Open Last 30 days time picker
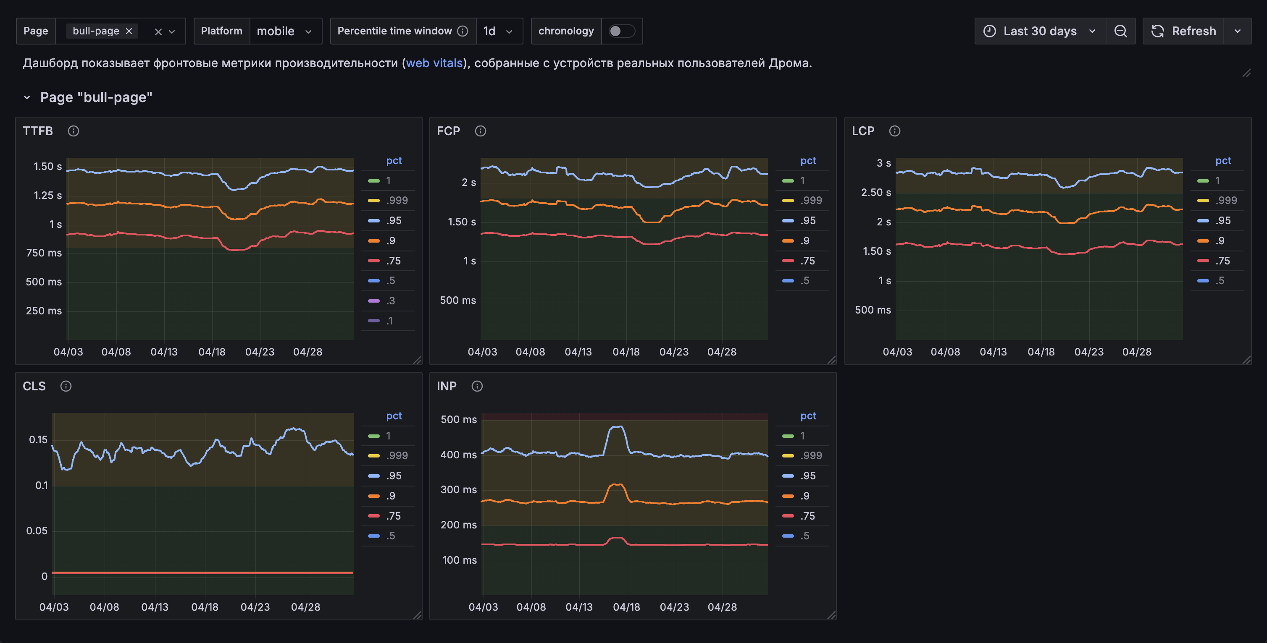 coord(1039,31)
